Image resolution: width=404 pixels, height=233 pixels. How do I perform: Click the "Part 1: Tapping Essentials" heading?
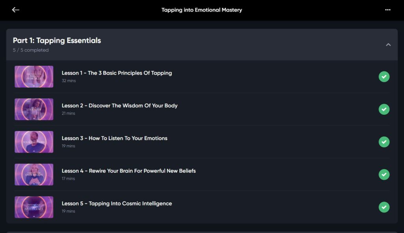click(57, 41)
